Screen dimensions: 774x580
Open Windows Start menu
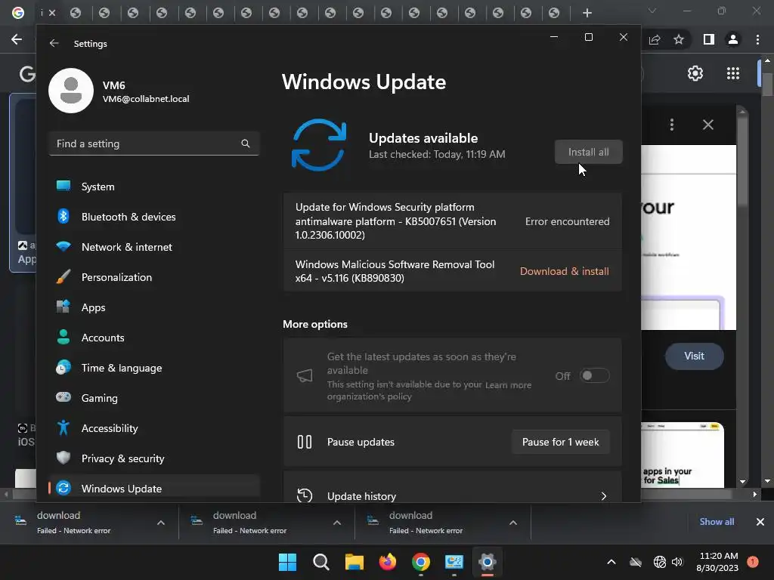pyautogui.click(x=287, y=562)
